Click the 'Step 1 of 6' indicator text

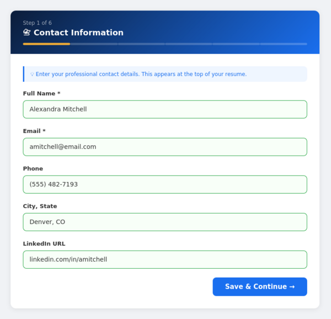(x=38, y=23)
